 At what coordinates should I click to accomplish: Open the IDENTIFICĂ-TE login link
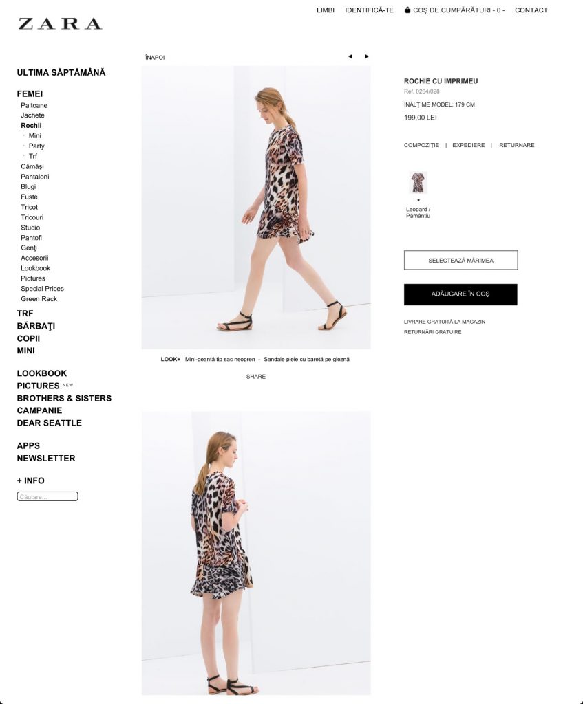pyautogui.click(x=369, y=10)
